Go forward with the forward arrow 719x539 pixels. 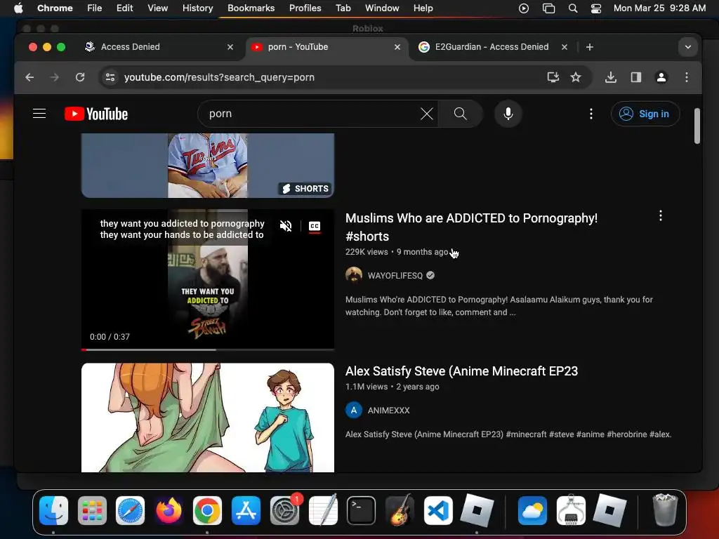point(55,77)
